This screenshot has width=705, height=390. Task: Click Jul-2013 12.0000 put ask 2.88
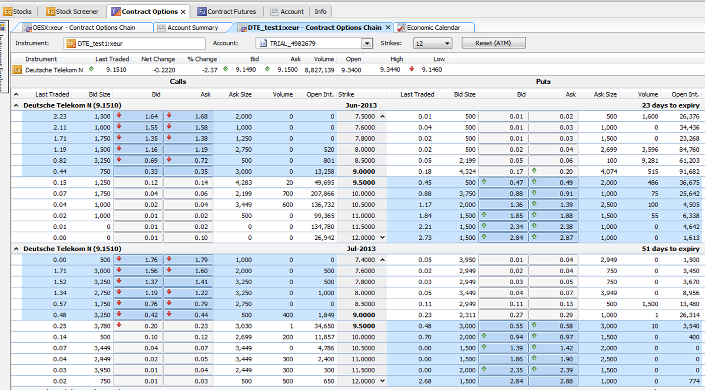coord(553,381)
